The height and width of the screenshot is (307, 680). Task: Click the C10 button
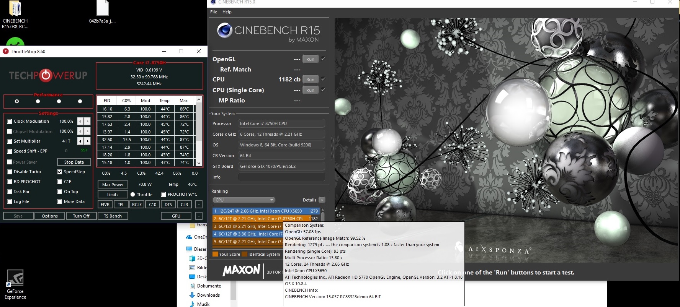pos(153,205)
